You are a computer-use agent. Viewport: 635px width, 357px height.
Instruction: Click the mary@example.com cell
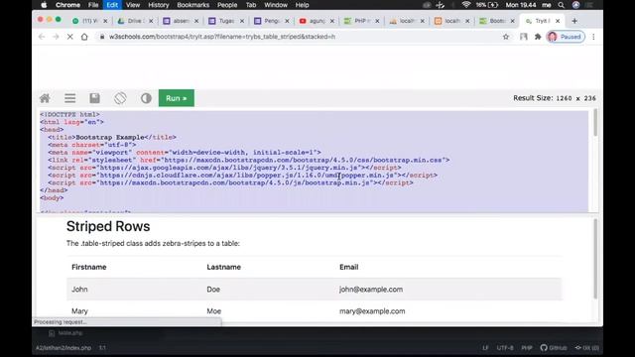point(372,311)
